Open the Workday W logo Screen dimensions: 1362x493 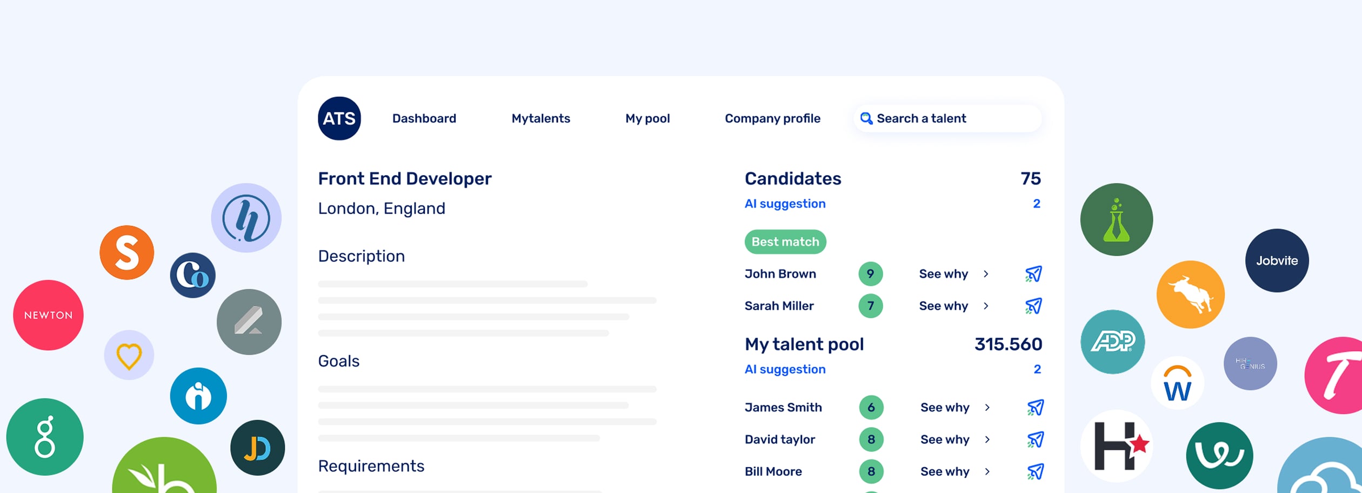coord(1177,383)
